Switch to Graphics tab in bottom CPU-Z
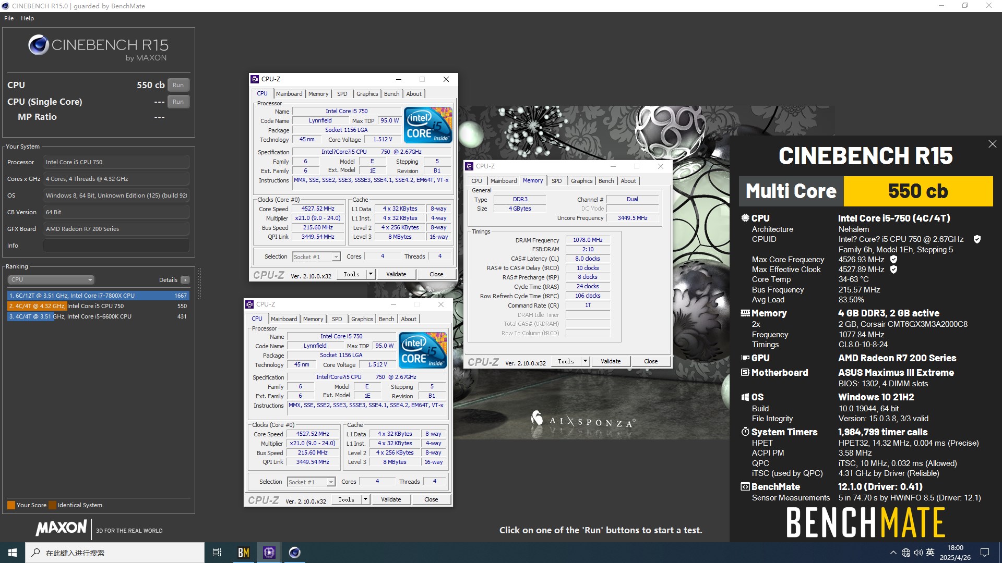Viewport: 1002px width, 563px height. click(x=362, y=319)
